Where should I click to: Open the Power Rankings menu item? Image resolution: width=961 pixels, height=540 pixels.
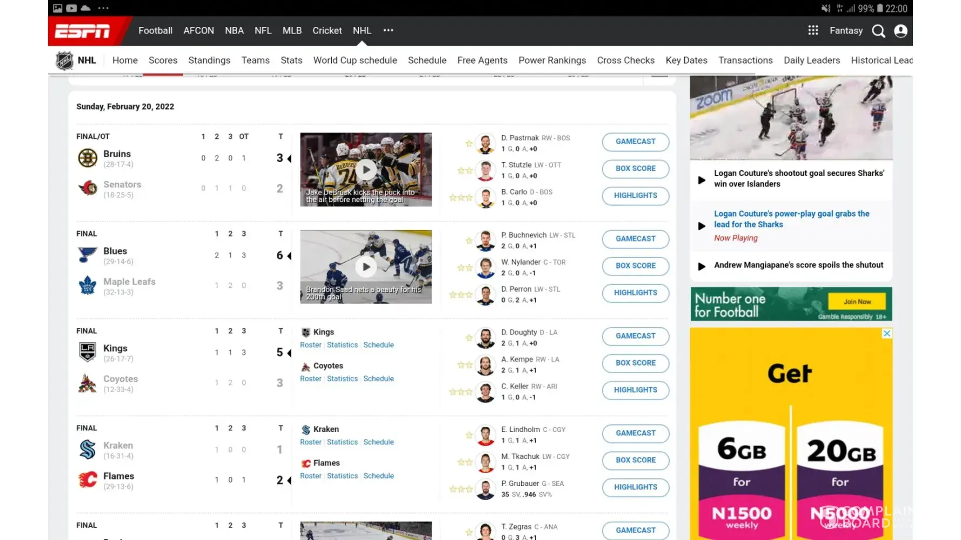[552, 60]
